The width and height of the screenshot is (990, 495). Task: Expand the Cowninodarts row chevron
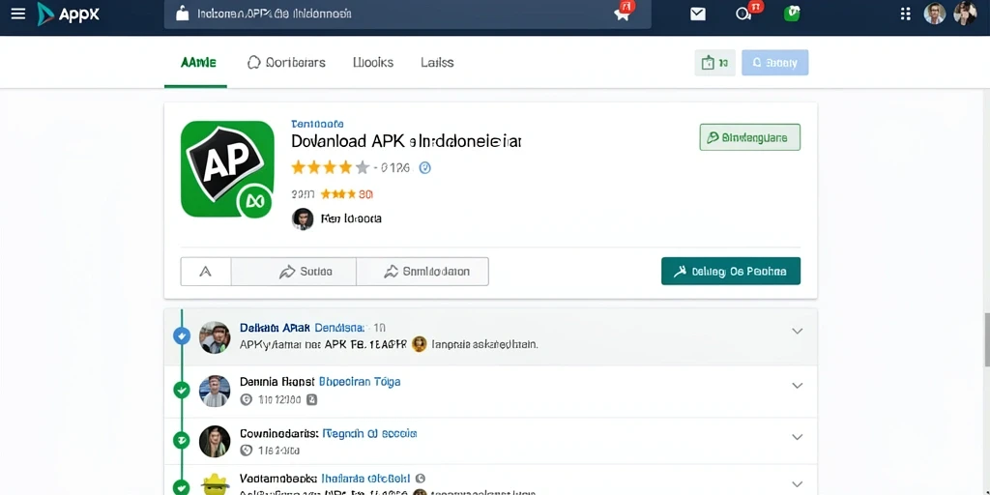point(798,437)
